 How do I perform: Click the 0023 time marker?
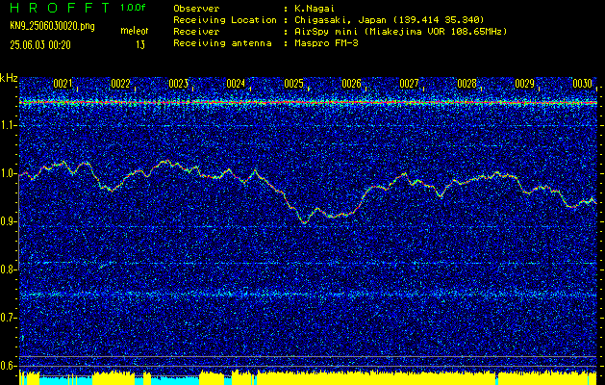click(178, 84)
